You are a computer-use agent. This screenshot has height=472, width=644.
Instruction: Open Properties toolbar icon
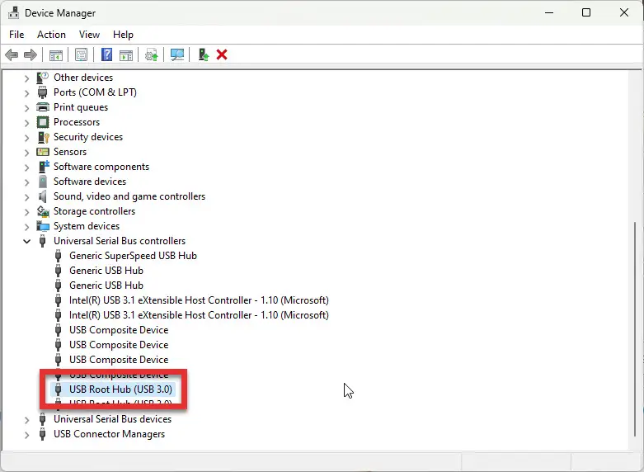point(81,54)
